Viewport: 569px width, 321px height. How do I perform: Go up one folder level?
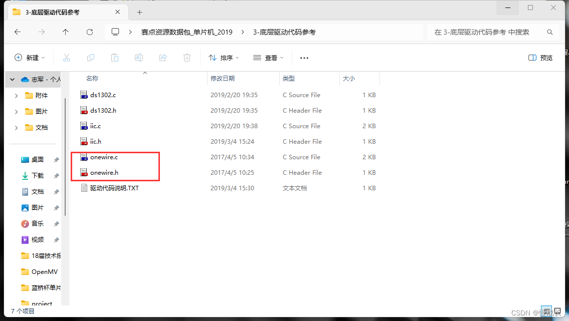coord(65,32)
